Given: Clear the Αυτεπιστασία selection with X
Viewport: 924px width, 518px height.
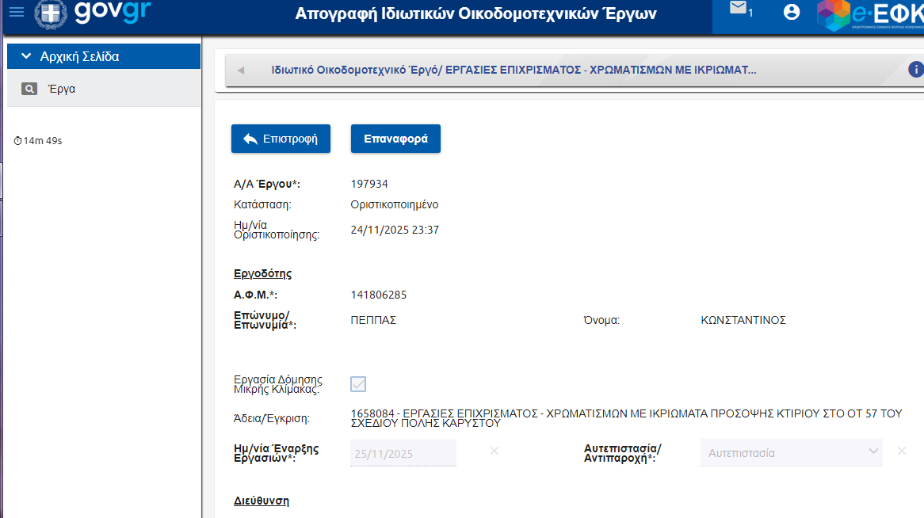Looking at the screenshot, I should click(901, 451).
